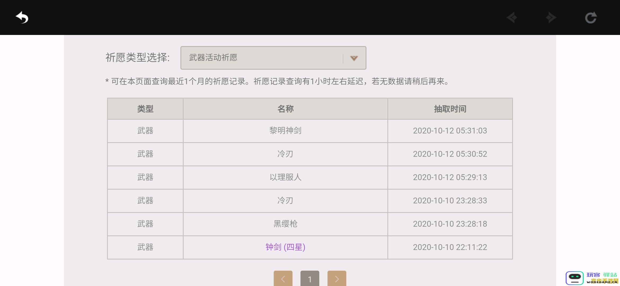Click the back arrow icon
Viewport: 620px width, 286px height.
coord(22,17)
